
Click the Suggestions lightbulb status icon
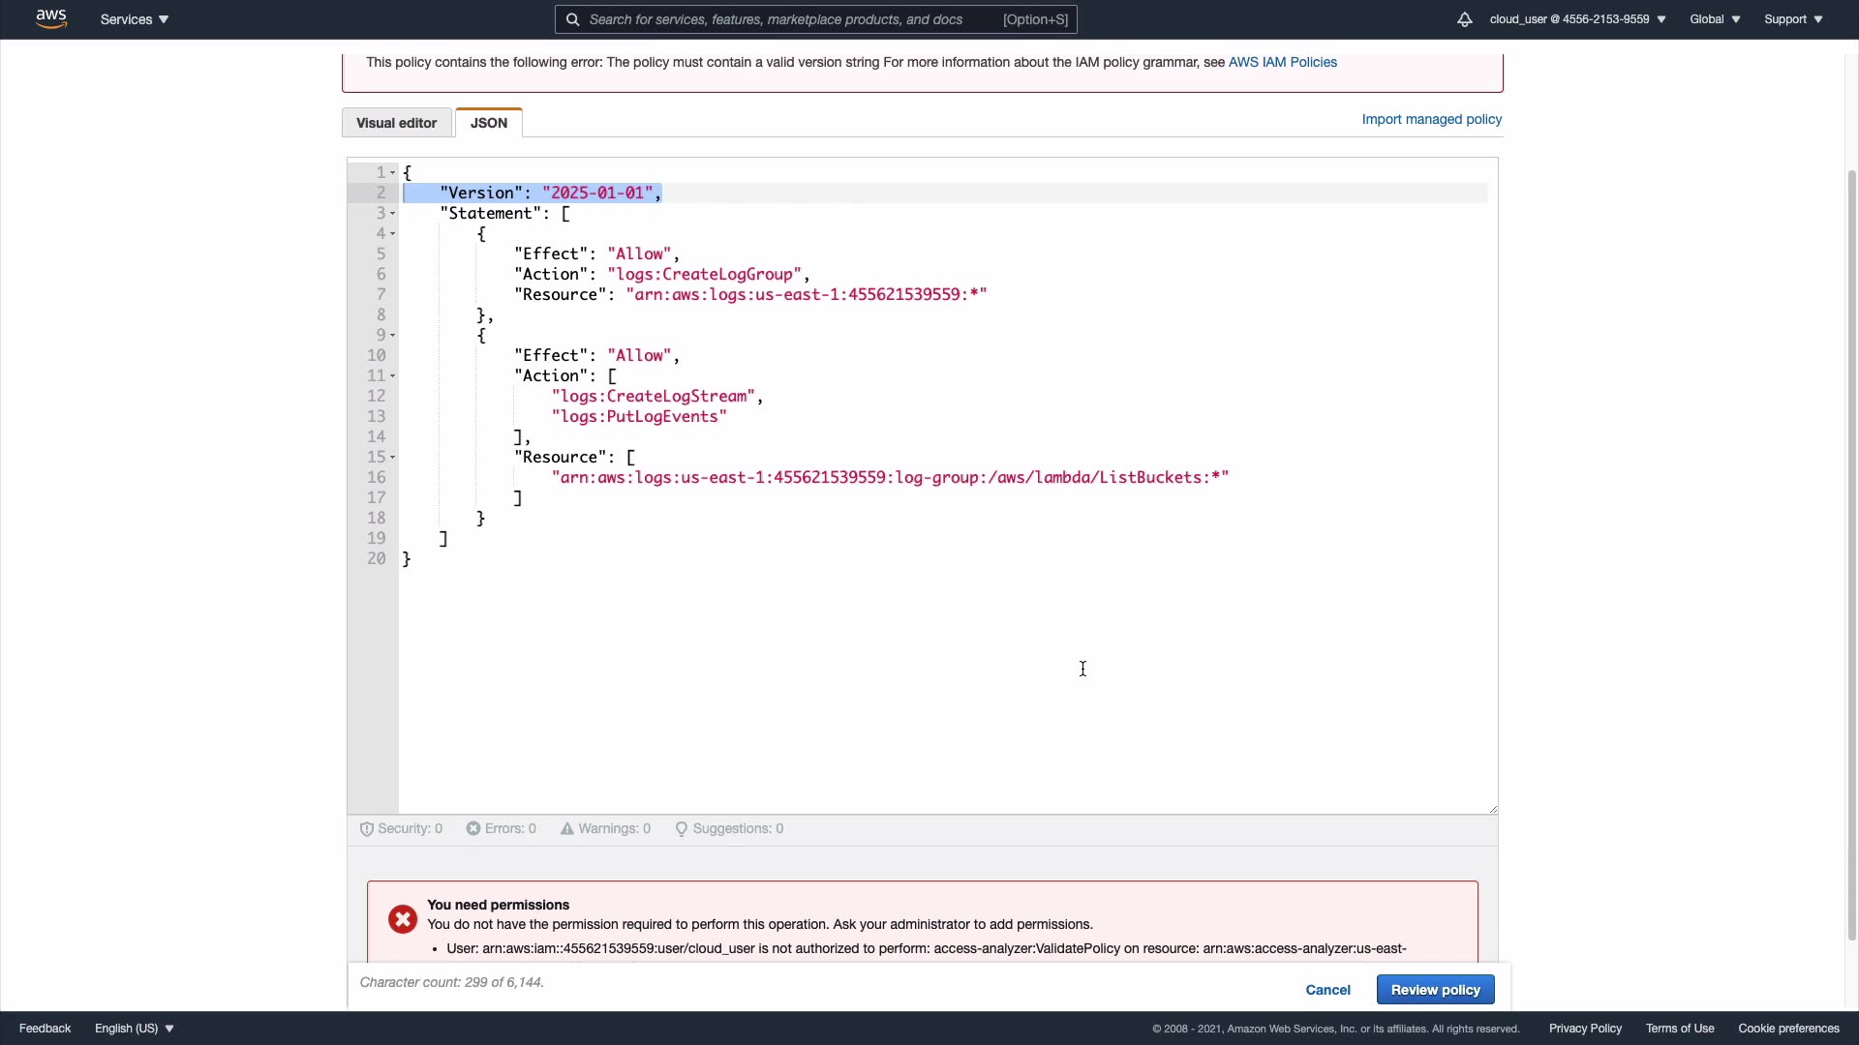682,829
